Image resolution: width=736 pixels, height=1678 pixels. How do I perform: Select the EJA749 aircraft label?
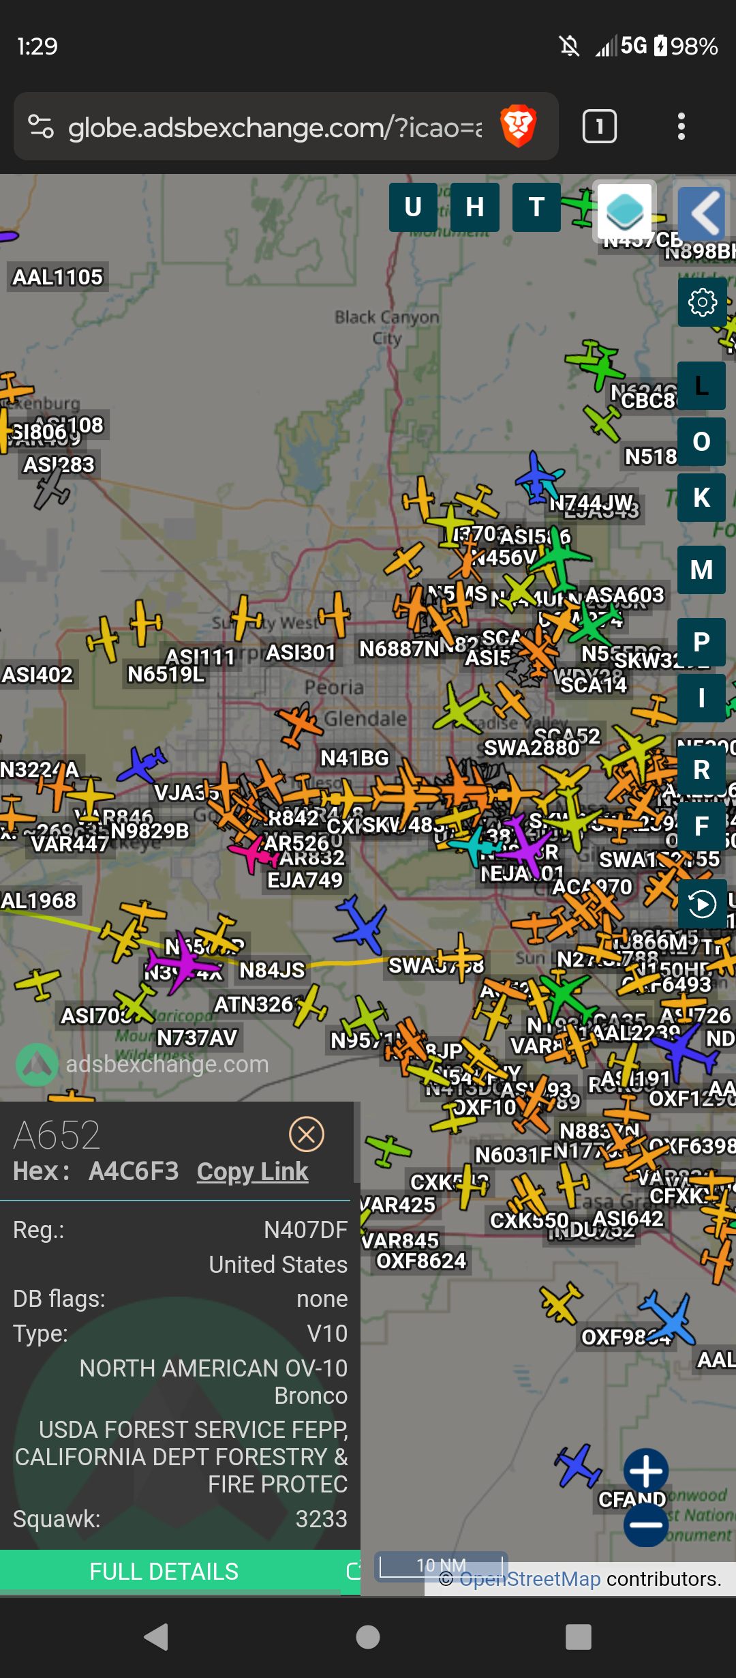(x=305, y=880)
